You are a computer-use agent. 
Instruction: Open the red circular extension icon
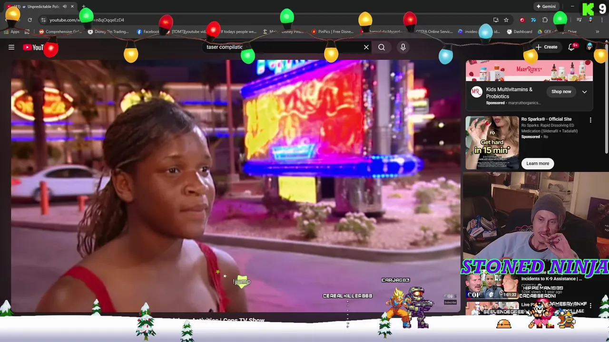tap(522, 20)
